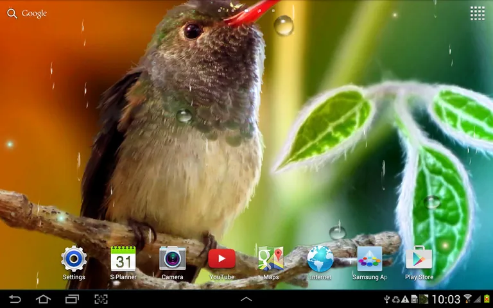Screen dimensions: 493x308
Task: Tap the USB connection status icon
Action: (387, 299)
